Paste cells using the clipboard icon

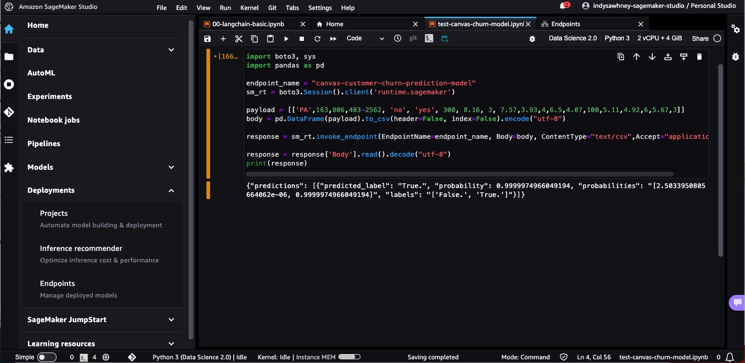click(x=270, y=38)
